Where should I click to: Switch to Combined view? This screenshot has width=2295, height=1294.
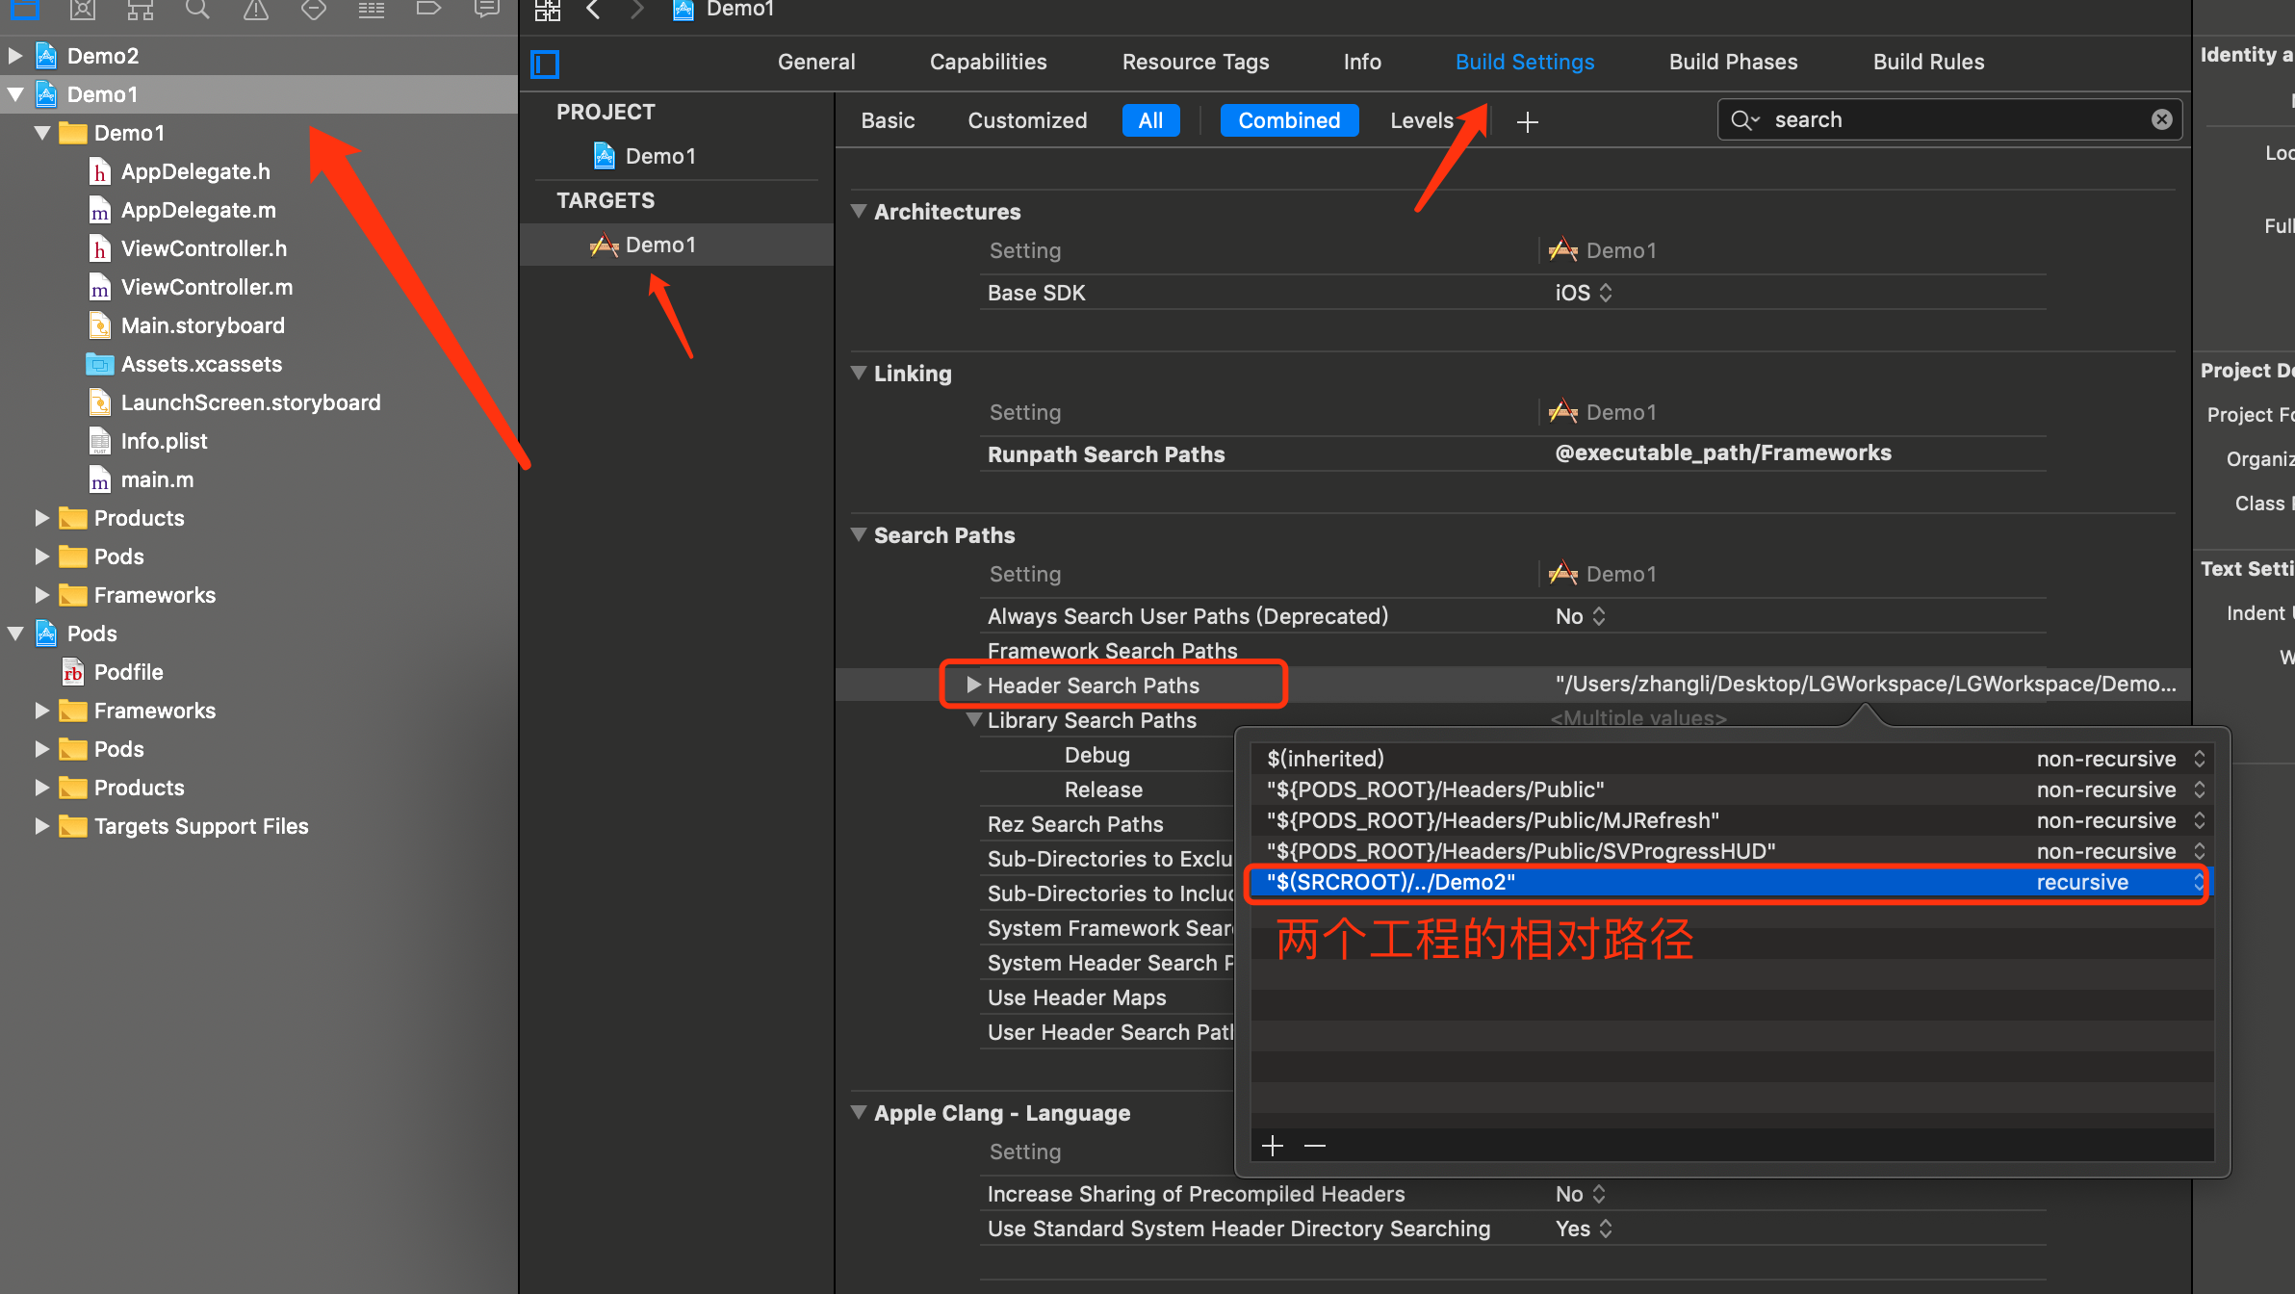1289,120
